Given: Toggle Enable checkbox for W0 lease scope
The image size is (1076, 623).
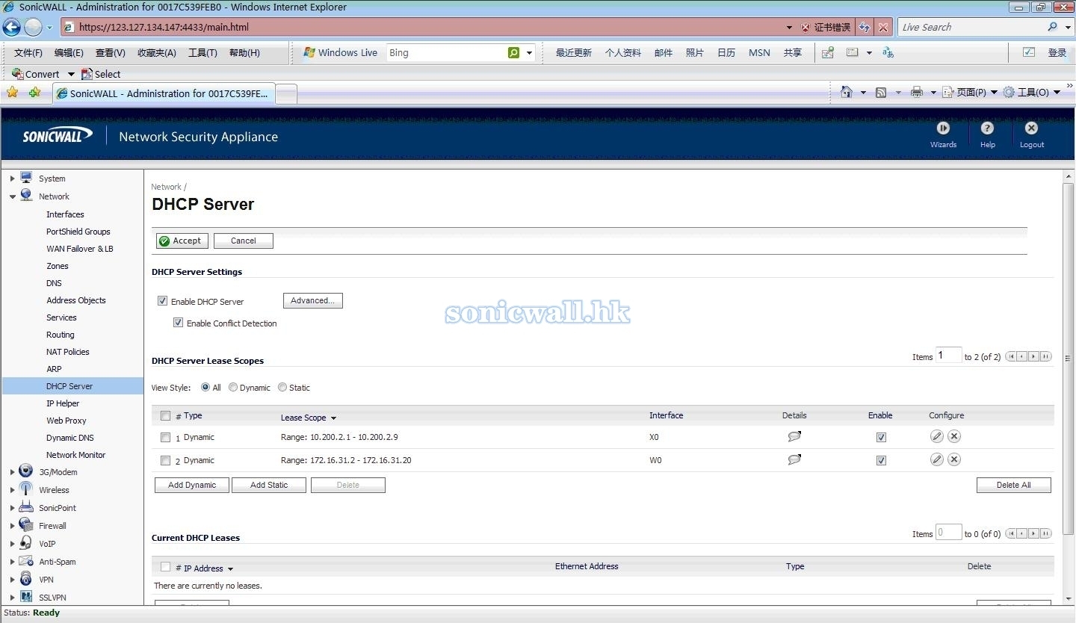Looking at the screenshot, I should coord(881,461).
